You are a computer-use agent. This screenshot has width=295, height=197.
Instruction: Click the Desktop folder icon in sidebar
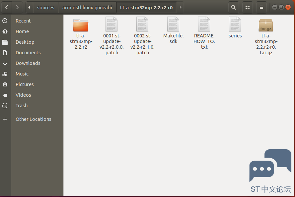click(x=5, y=42)
